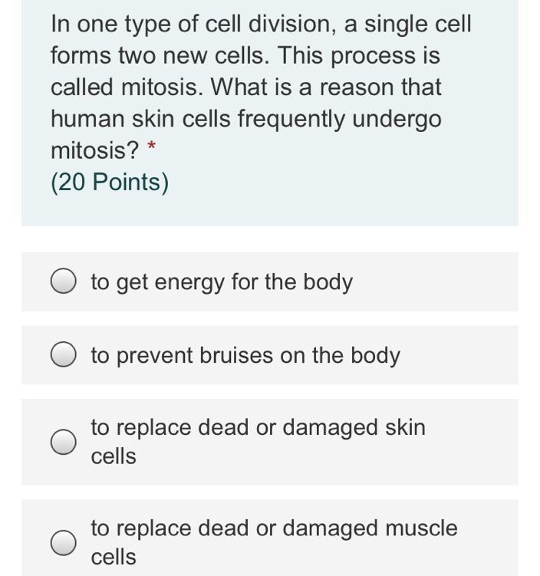Image resolution: width=540 pixels, height=576 pixels.
Task: Click the 'to get energy for the body' label text
Action: click(222, 282)
